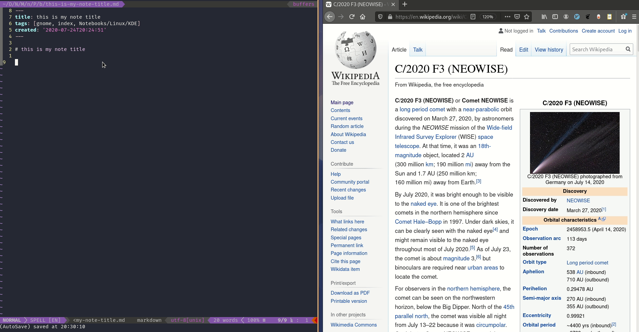The height and width of the screenshot is (332, 639).
Task: Reload the Wikipedia page
Action: [352, 17]
